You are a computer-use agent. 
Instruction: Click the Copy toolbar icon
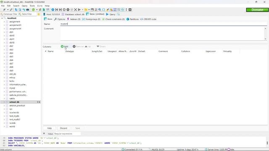click(x=16, y=10)
